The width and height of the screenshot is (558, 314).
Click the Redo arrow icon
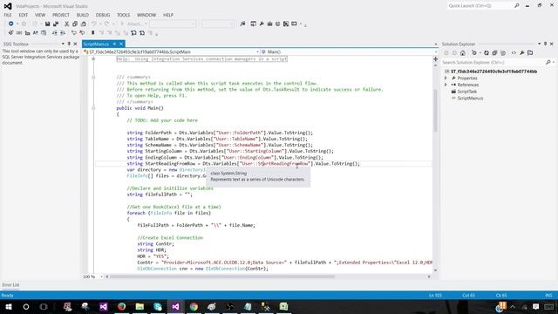click(x=106, y=24)
